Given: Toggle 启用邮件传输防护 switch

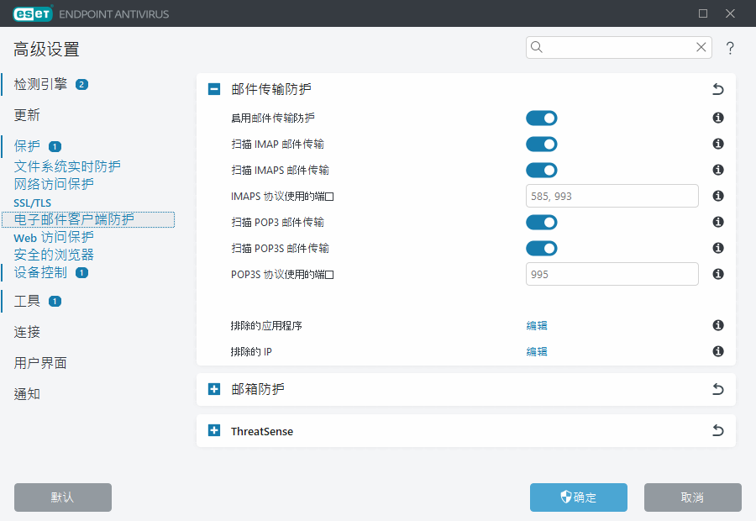Looking at the screenshot, I should click(x=542, y=118).
